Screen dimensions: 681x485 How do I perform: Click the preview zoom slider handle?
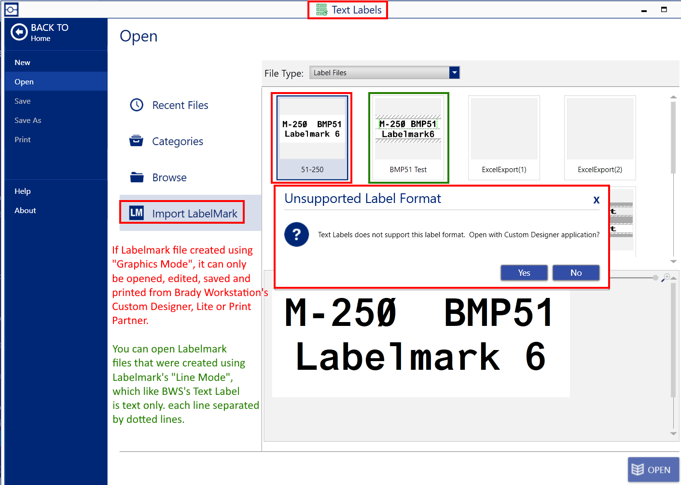[655, 278]
